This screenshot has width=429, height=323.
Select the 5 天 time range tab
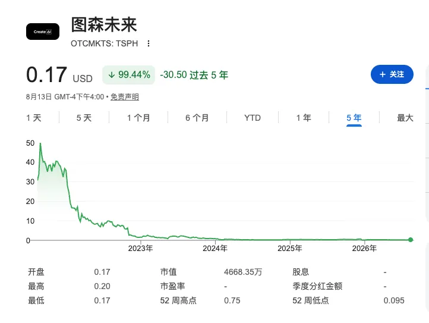pos(84,118)
